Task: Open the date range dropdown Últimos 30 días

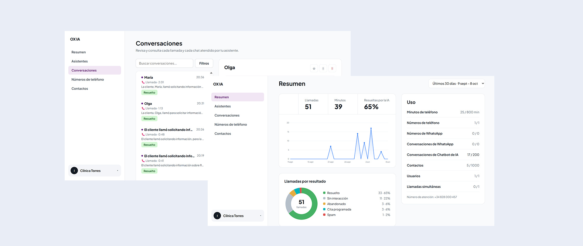Action: 456,84
